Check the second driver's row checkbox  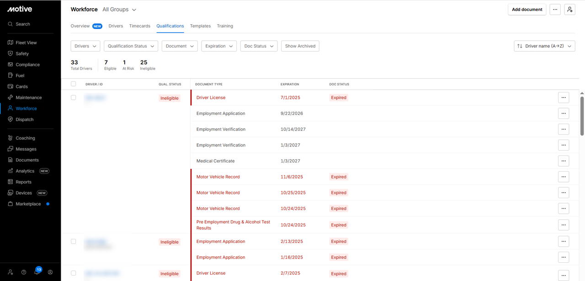74,241
